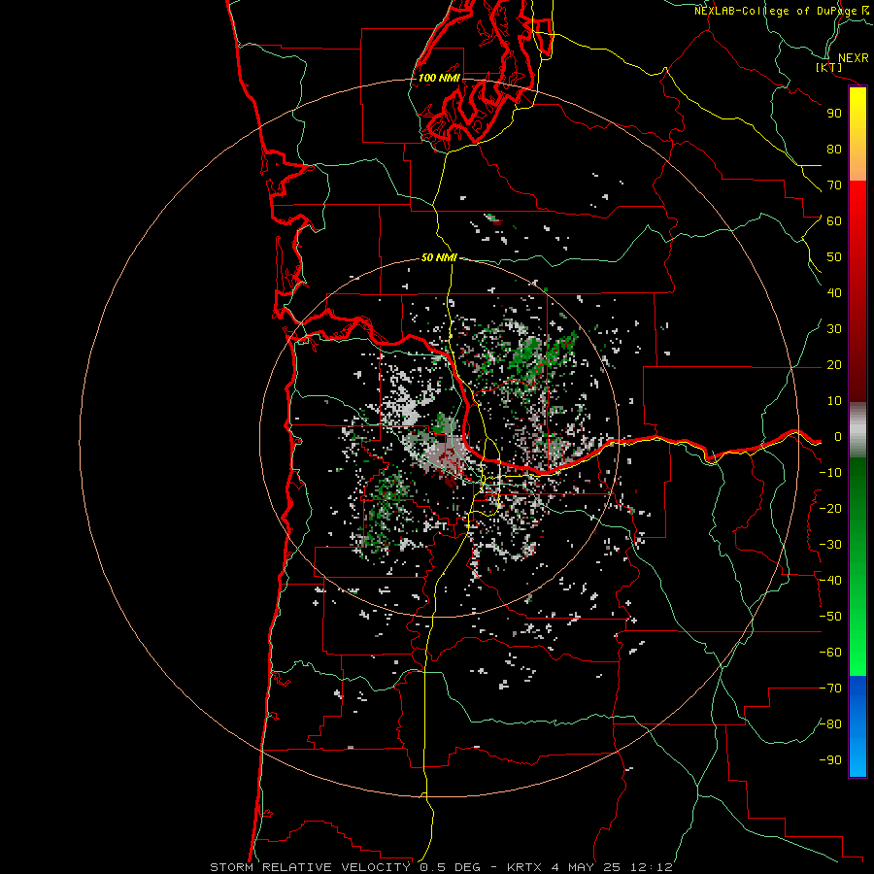This screenshot has width=874, height=874.
Task: Click the -50 value on velocity scale
Action: pyautogui.click(x=830, y=617)
